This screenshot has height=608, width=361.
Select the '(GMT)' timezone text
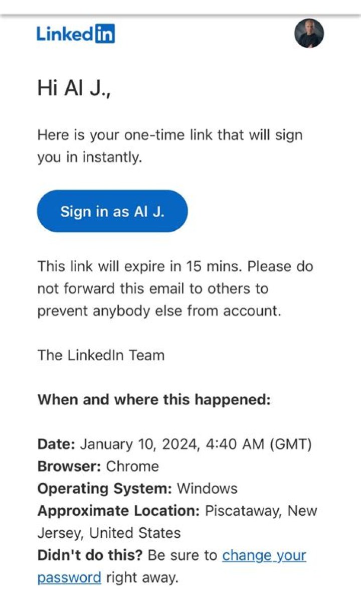click(290, 444)
